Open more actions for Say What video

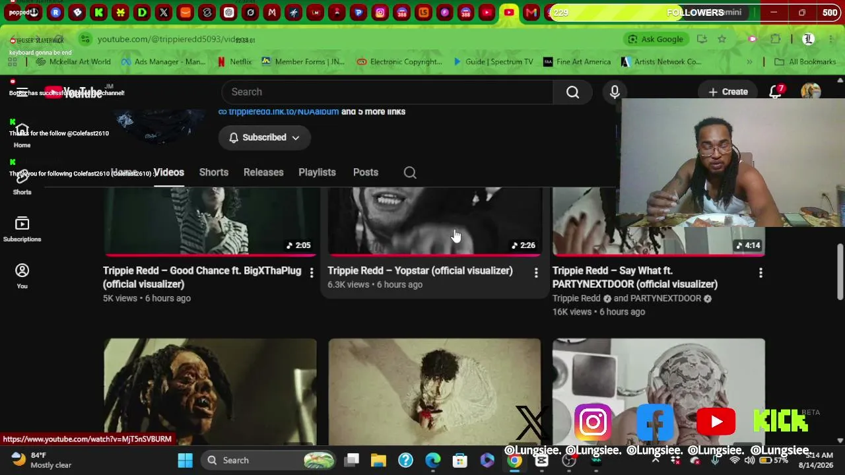pyautogui.click(x=760, y=272)
